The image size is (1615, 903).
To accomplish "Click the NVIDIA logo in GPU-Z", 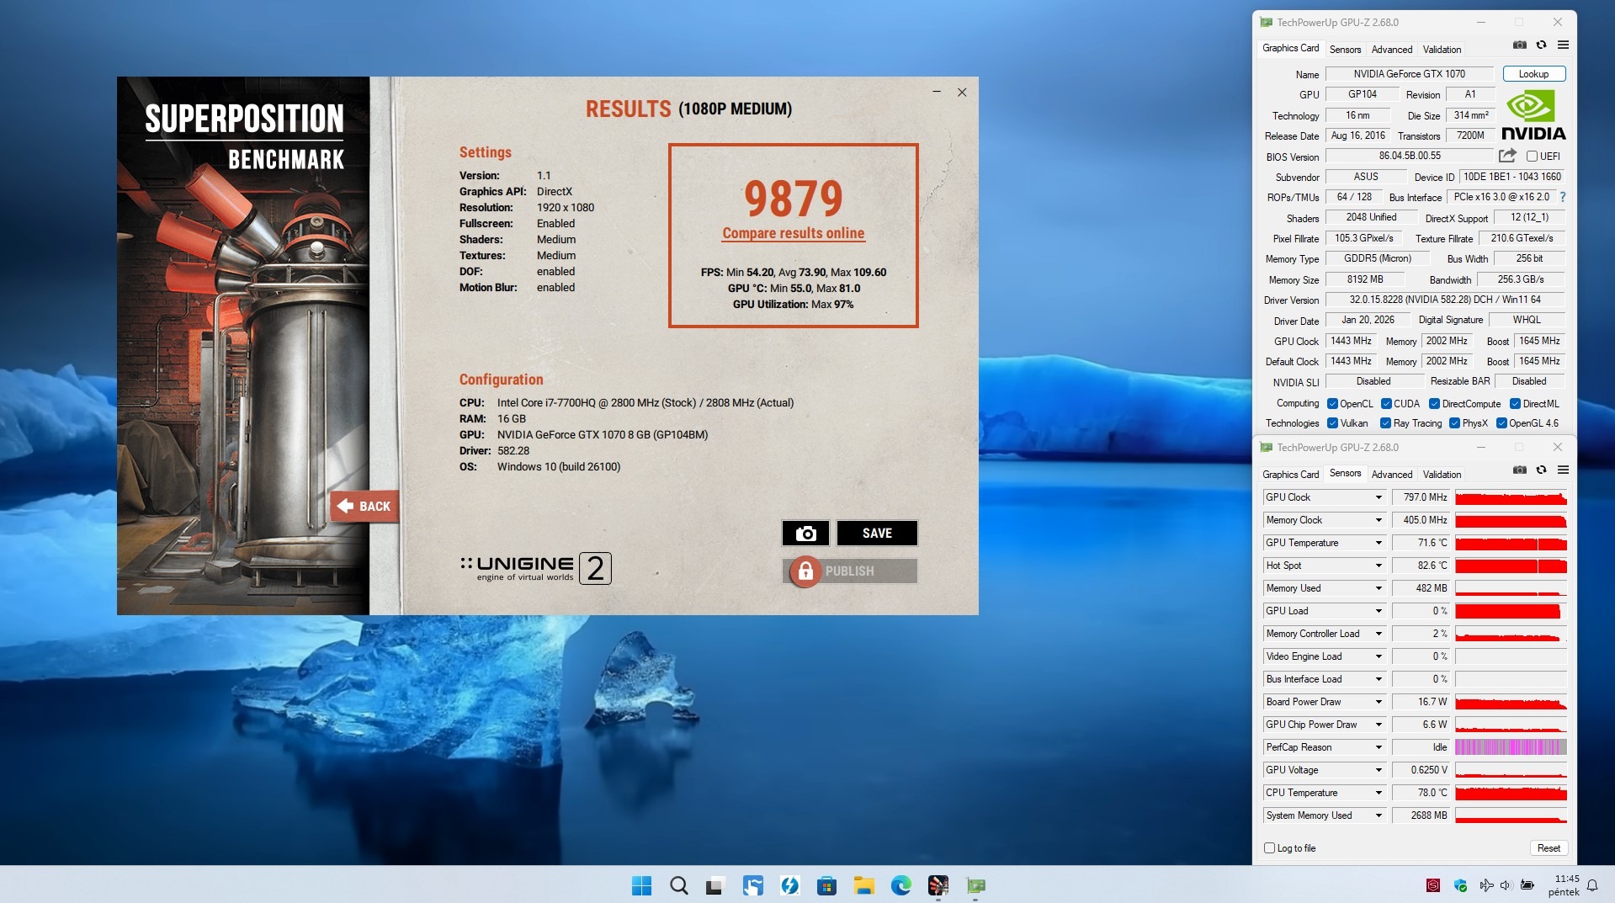I will (x=1533, y=115).
